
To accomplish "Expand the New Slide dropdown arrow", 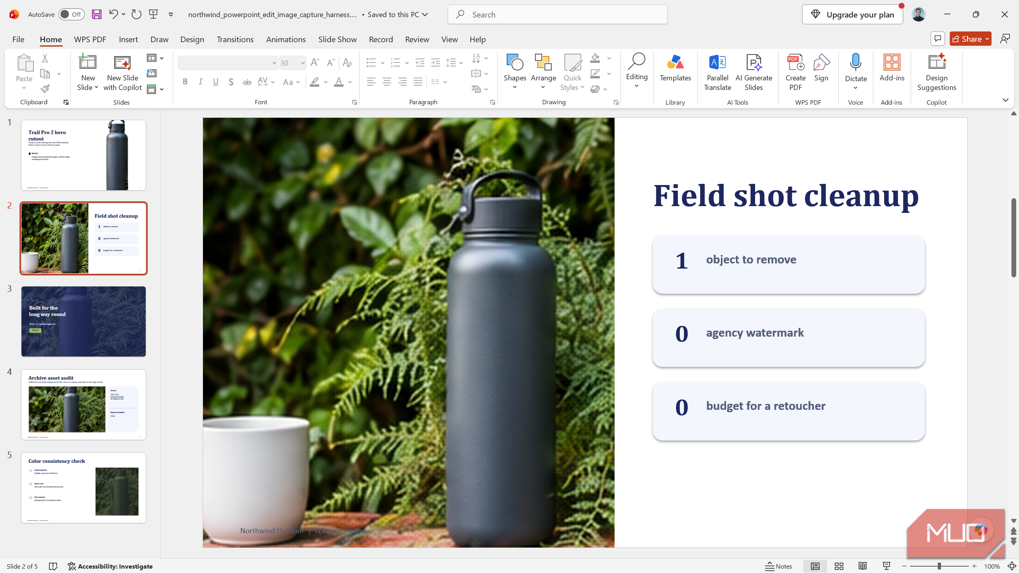I will 96,88.
